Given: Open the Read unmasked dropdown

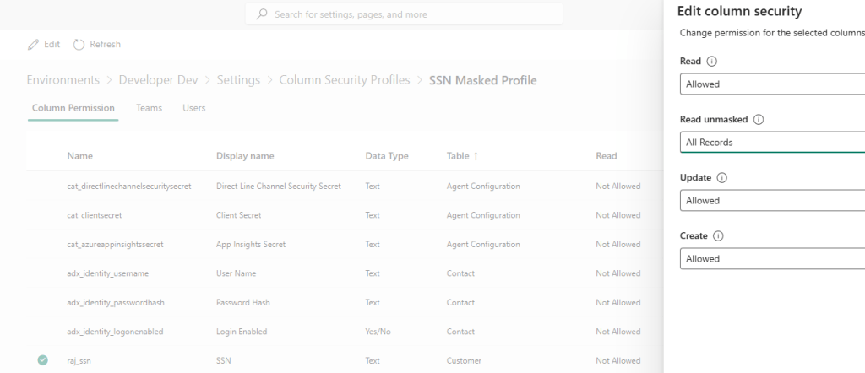Looking at the screenshot, I should pyautogui.click(x=772, y=143).
